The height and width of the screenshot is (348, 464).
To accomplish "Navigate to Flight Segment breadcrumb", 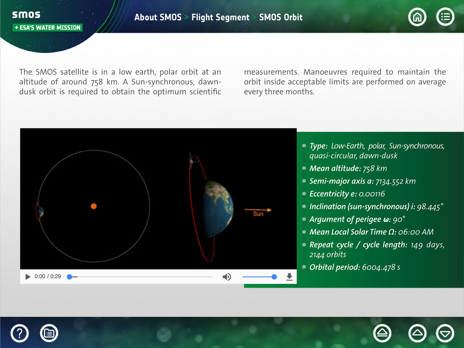I will tap(220, 17).
